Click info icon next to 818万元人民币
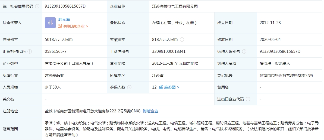The image size is (324, 140). (182, 40)
